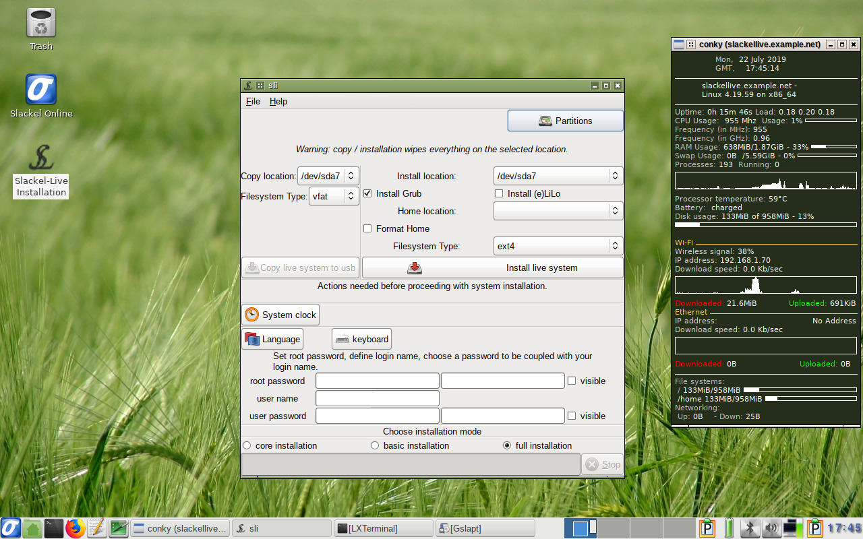Select the core installation mode

(246, 445)
